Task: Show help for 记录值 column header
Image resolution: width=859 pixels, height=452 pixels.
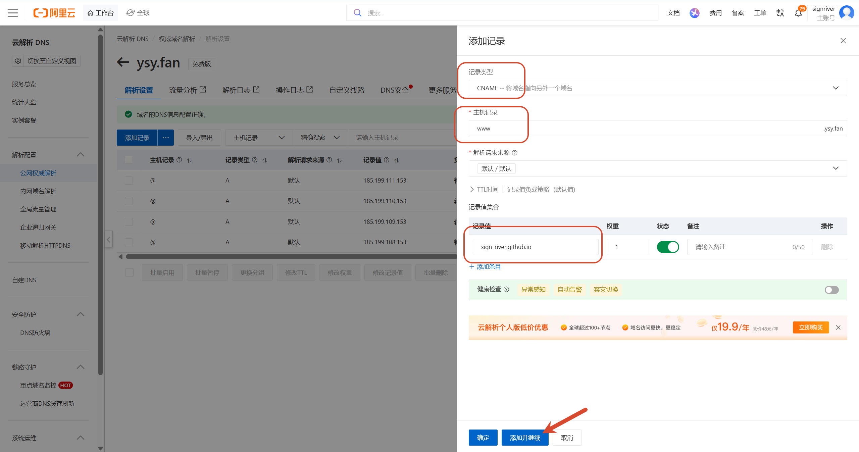Action: pyautogui.click(x=387, y=160)
